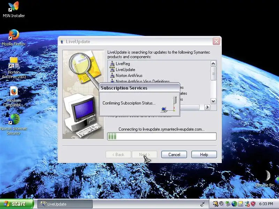Click the component list scroll up arrow
The image size is (279, 209).
click(213, 64)
